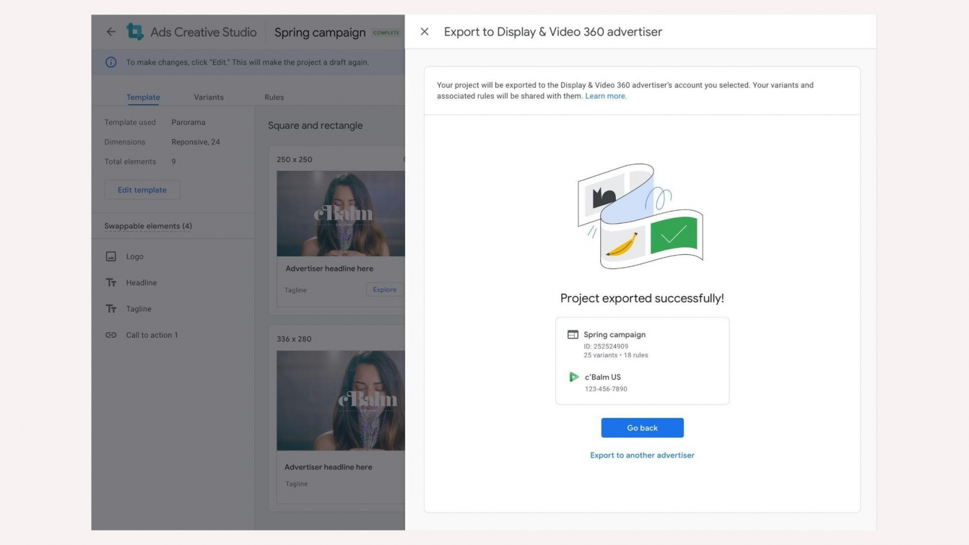Screen dimensions: 969x545
Task: Click the Spring campaign project icon
Action: tap(572, 335)
